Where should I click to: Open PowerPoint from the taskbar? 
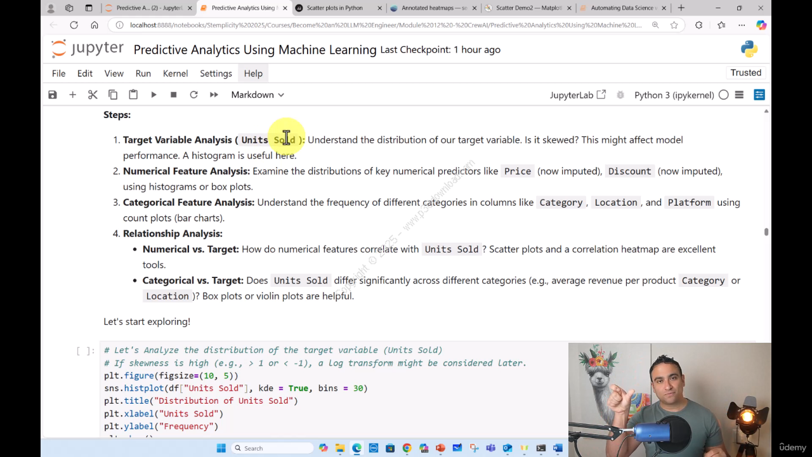coord(440,448)
